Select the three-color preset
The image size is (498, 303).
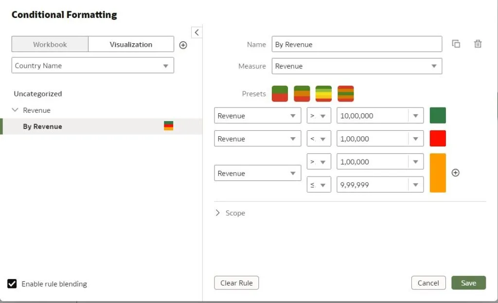pos(302,94)
